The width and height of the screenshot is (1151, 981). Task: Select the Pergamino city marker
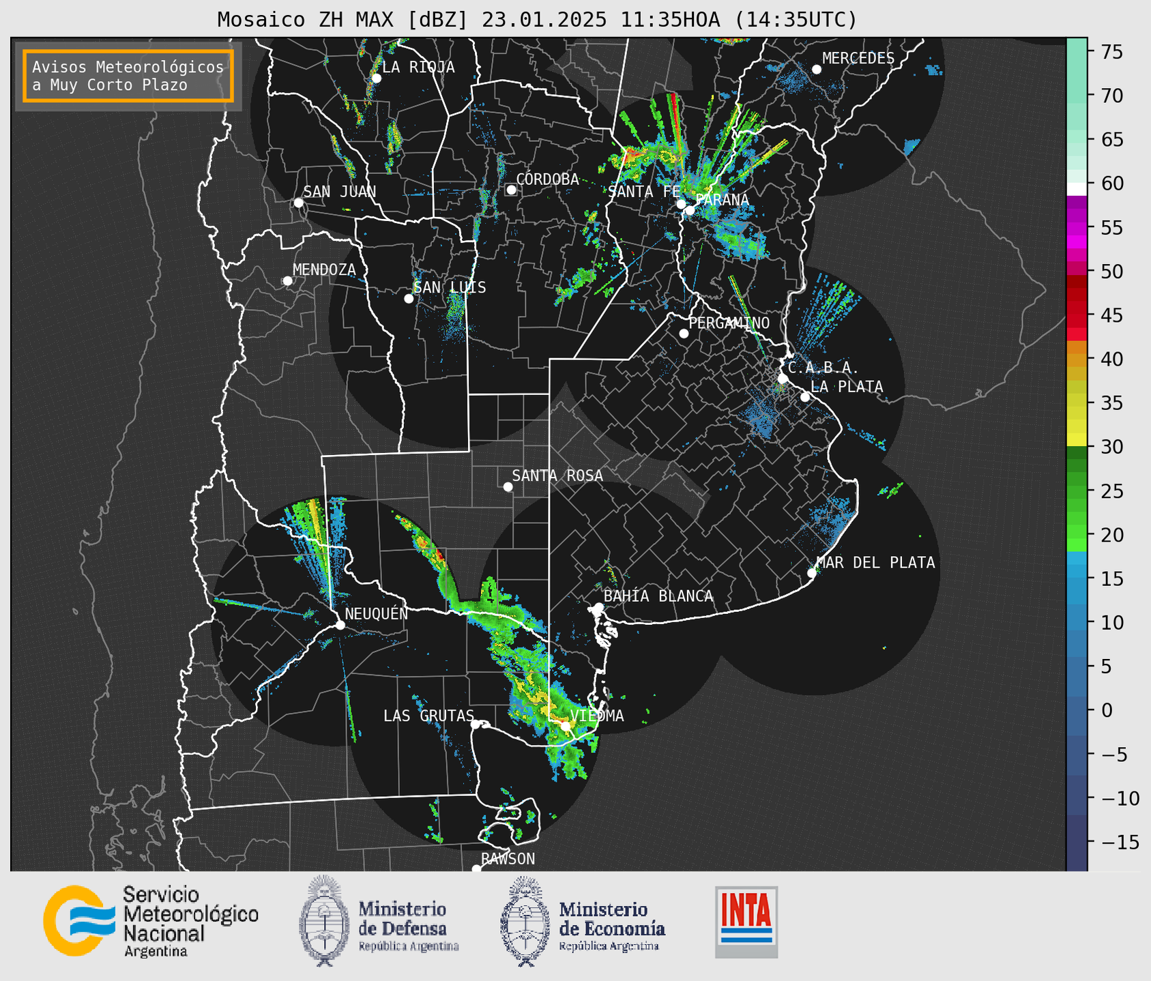tap(684, 334)
